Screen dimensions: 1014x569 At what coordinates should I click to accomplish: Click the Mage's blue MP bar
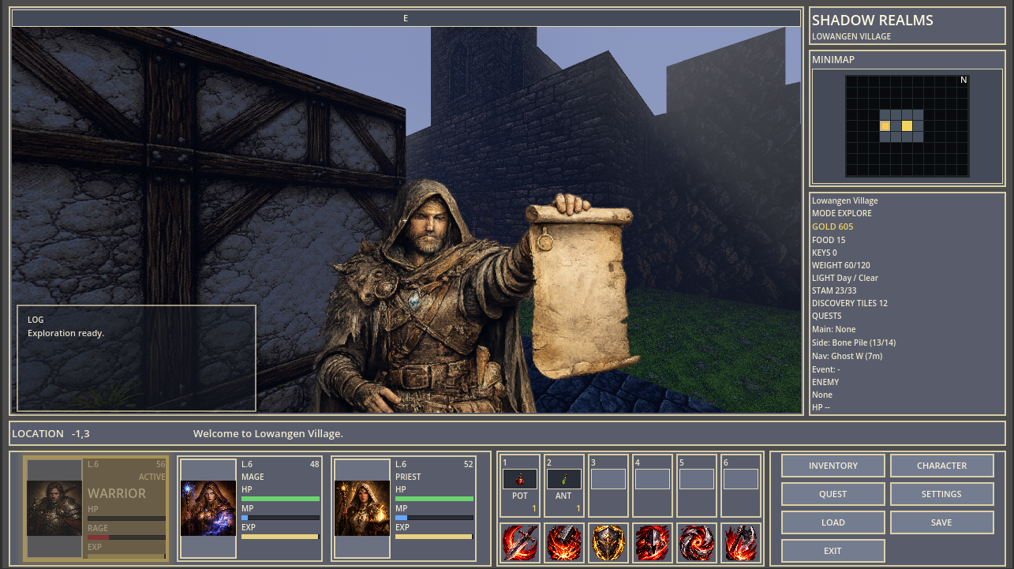coord(280,518)
